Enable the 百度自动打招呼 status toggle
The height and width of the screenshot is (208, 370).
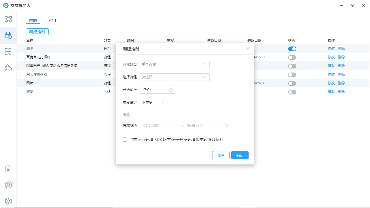point(292,57)
